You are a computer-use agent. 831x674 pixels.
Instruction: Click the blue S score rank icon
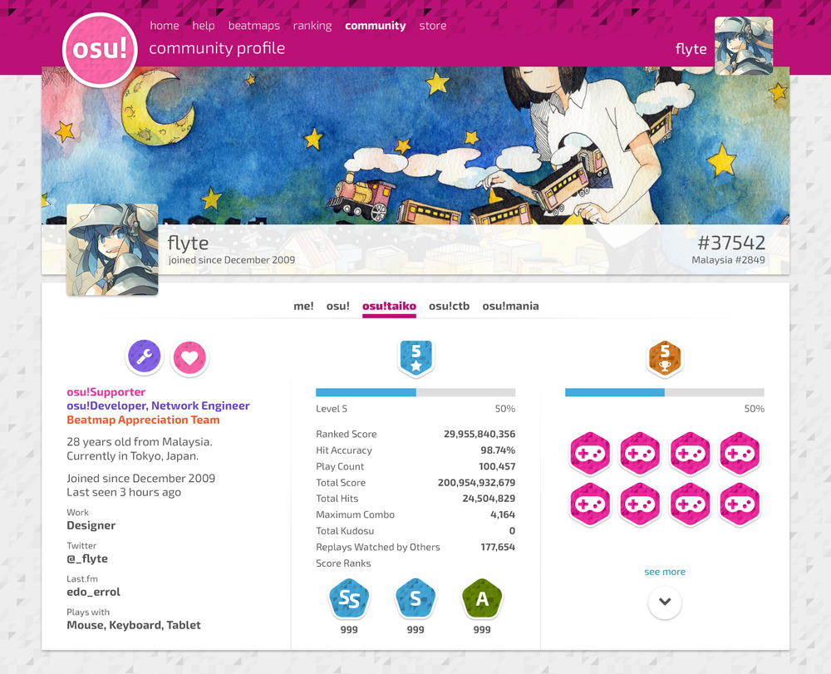415,599
